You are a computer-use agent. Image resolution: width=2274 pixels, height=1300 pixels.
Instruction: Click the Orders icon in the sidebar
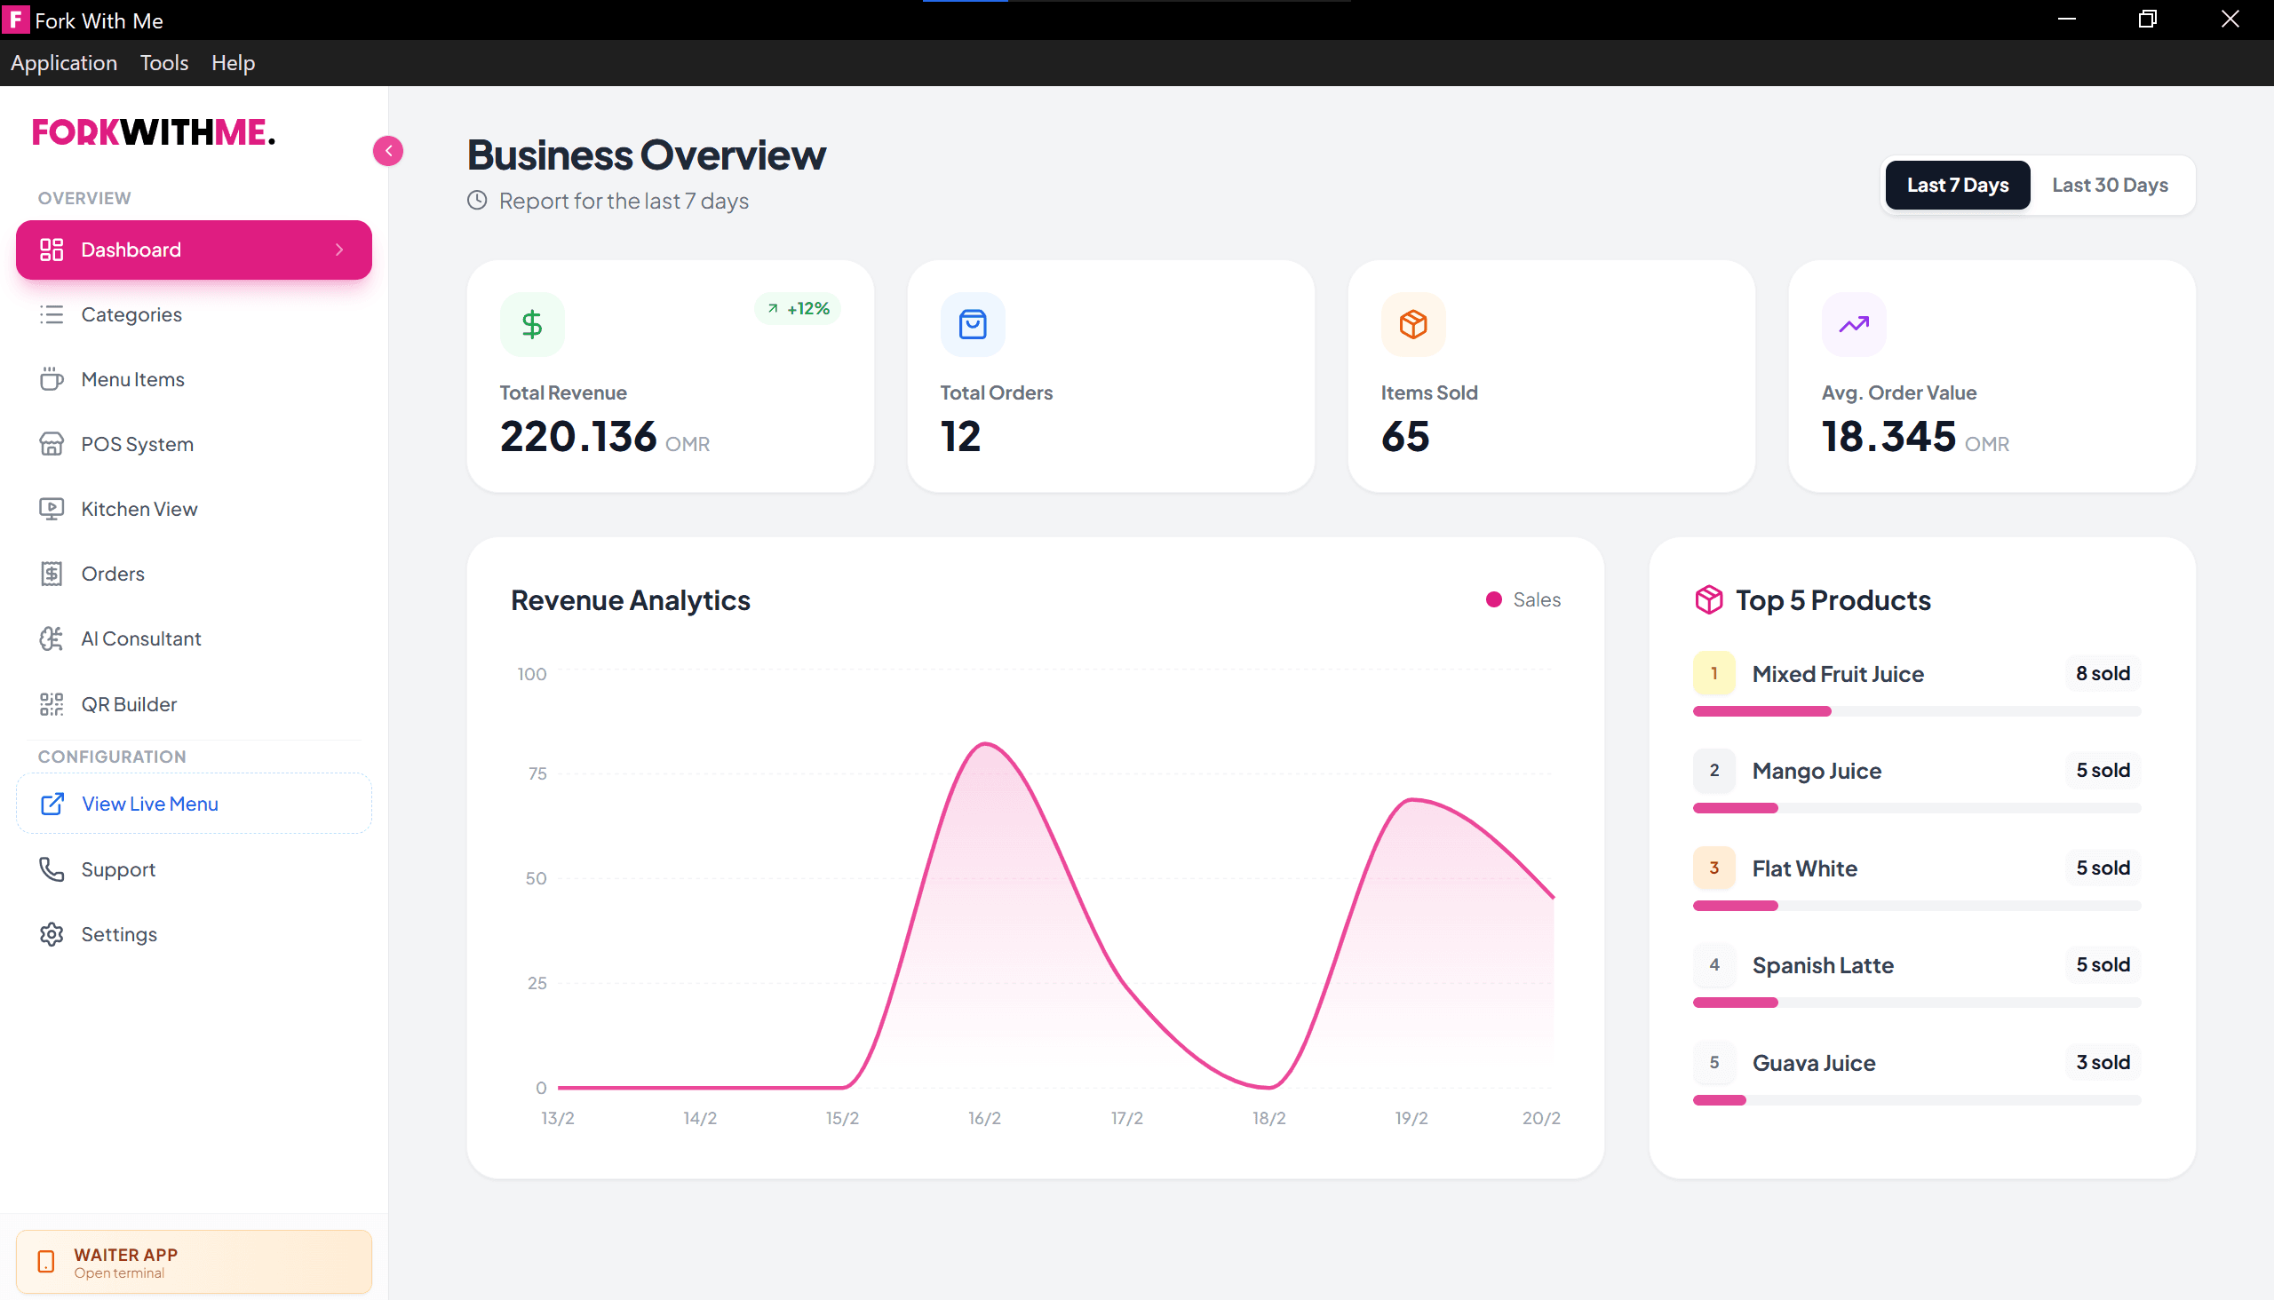(52, 574)
